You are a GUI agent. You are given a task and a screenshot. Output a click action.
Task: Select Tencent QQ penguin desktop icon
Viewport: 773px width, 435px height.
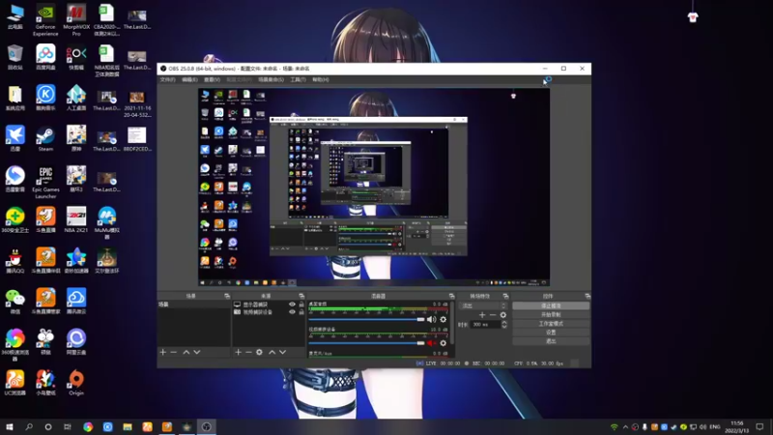14,260
